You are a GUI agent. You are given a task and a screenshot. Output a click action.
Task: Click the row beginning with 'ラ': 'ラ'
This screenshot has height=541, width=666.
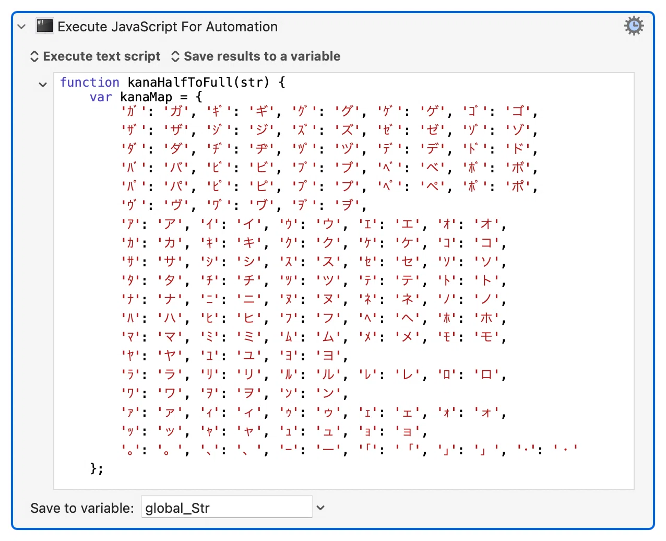[314, 375]
